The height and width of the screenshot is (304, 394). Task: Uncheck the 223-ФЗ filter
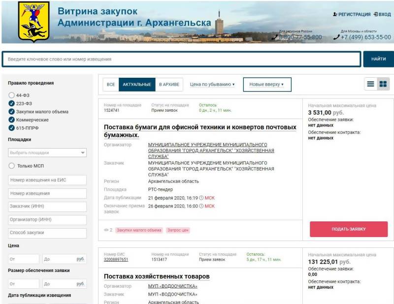click(12, 103)
